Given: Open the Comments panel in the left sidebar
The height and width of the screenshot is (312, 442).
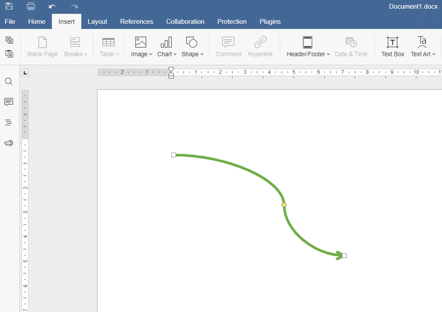Looking at the screenshot, I should click(9, 102).
